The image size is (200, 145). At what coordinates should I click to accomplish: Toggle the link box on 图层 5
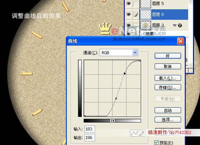[136, 3]
